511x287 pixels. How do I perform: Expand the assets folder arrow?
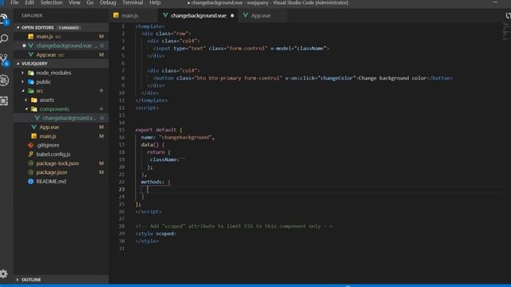[26, 100]
